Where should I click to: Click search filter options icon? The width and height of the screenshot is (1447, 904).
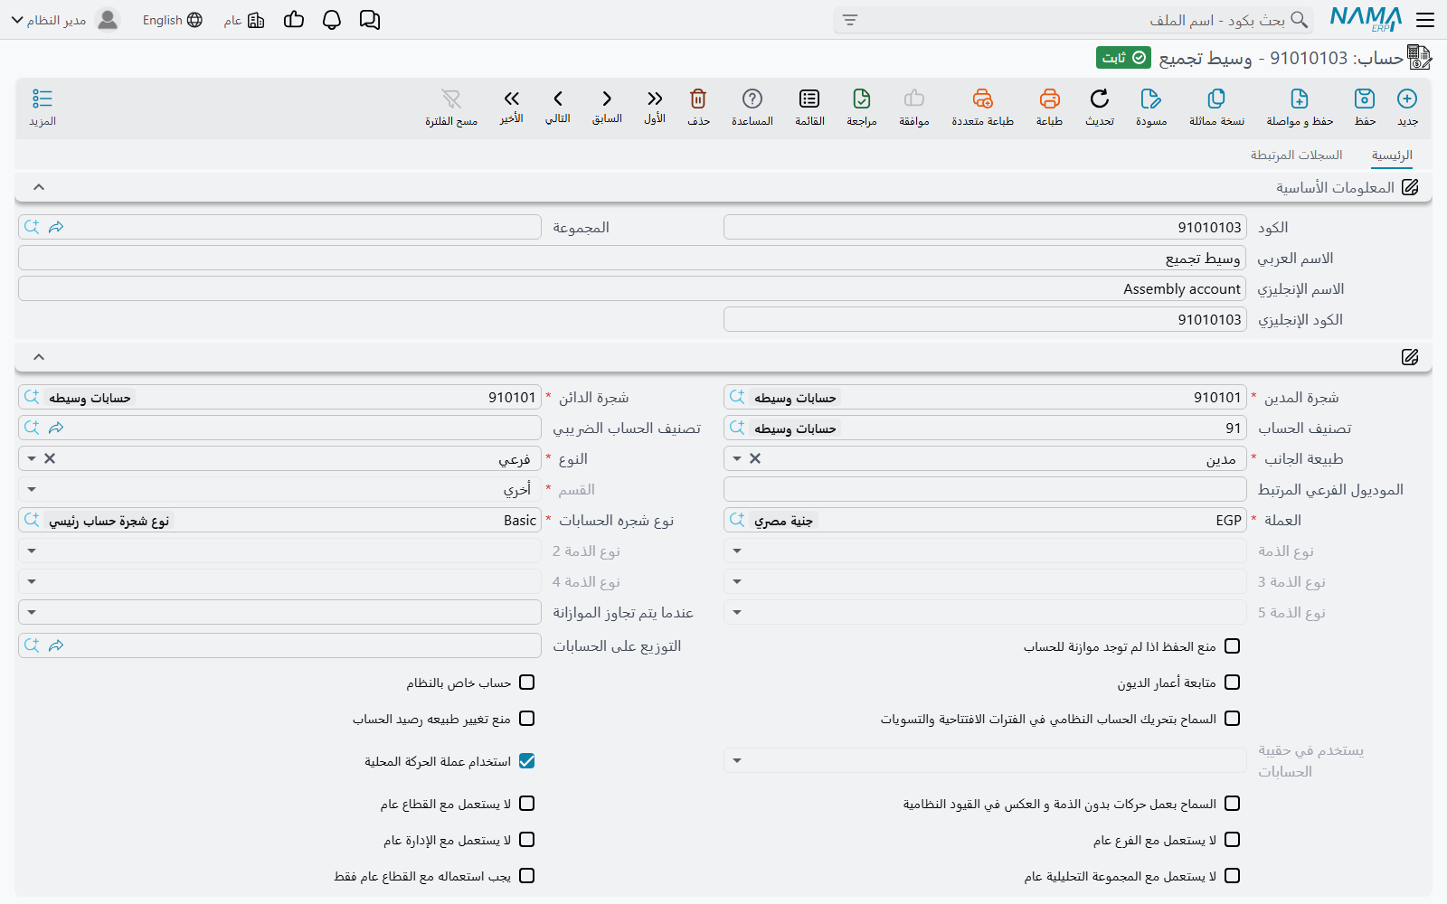pos(849,20)
